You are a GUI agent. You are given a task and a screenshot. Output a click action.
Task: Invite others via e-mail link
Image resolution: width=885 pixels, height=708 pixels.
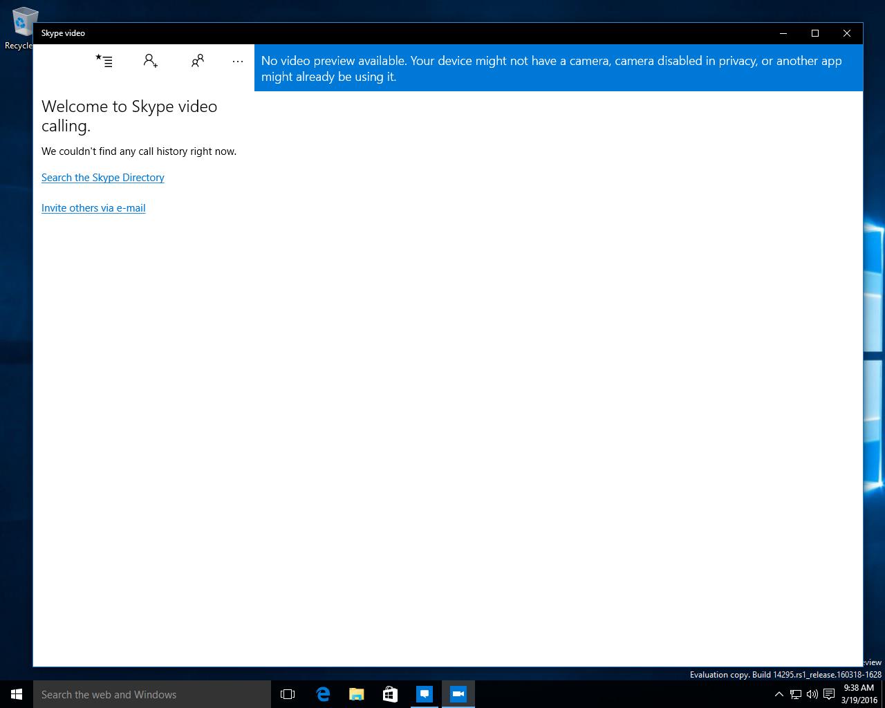point(93,208)
